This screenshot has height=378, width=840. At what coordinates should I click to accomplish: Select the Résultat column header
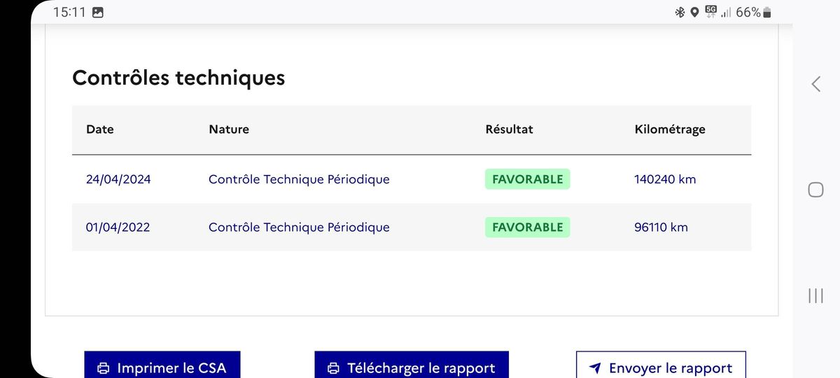509,129
